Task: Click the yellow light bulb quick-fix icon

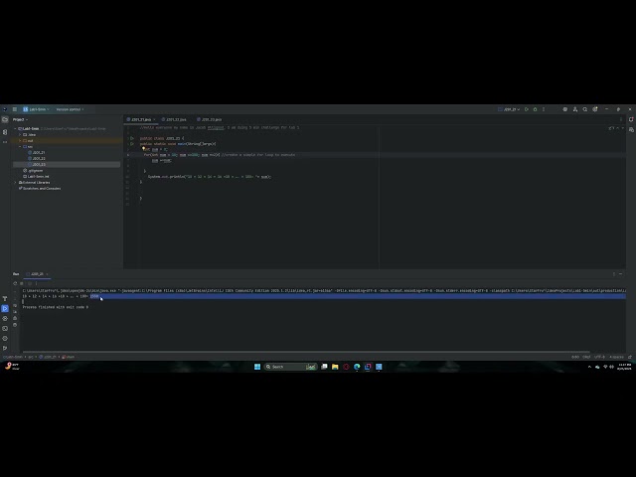Action: [143, 149]
